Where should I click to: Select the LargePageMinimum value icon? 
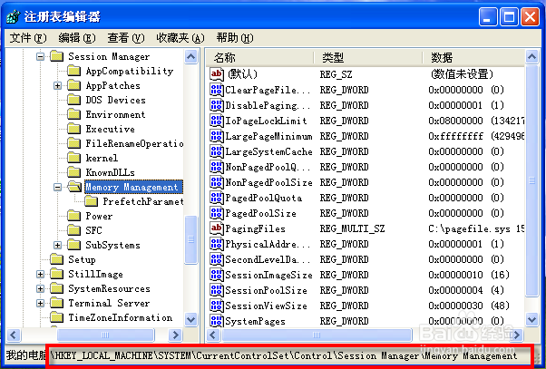point(216,136)
